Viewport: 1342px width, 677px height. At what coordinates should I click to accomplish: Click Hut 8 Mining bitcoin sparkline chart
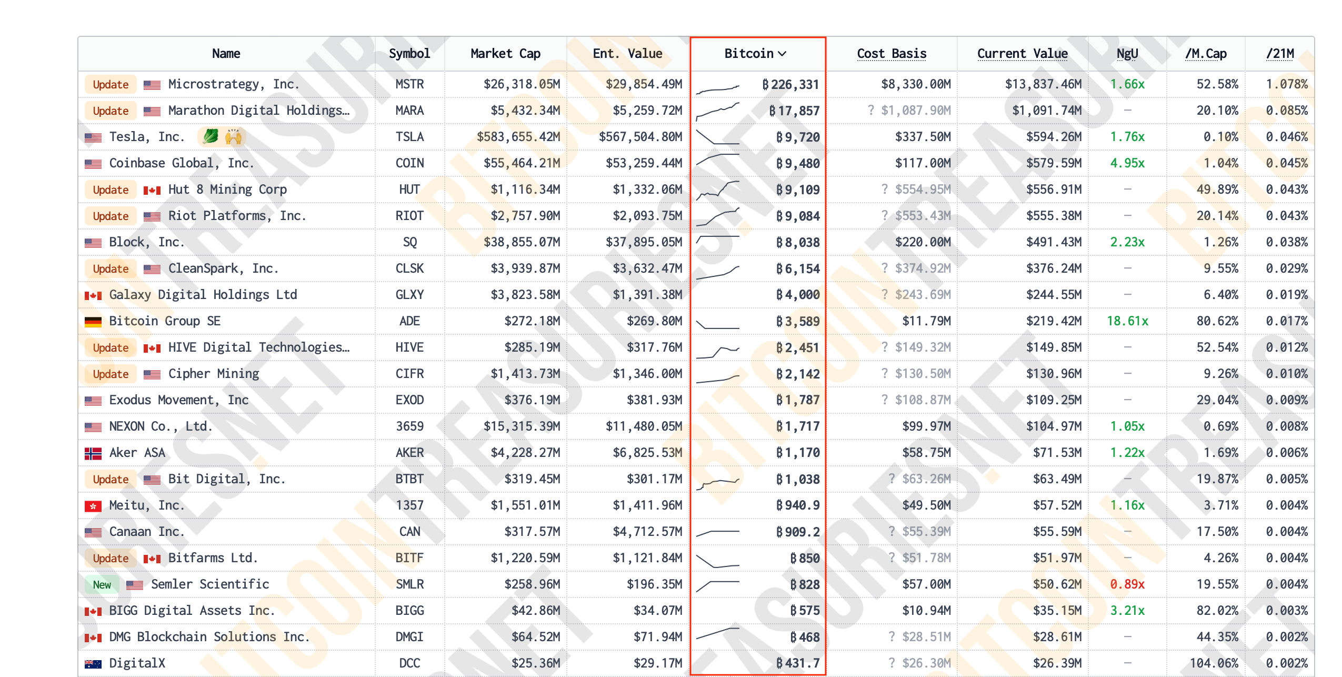click(718, 191)
